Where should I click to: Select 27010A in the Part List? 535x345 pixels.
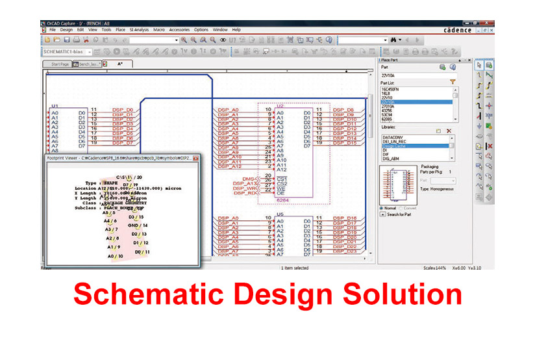click(x=416, y=107)
